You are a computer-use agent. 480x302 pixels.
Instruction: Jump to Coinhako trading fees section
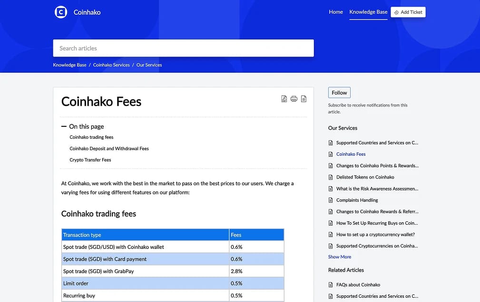pos(91,137)
